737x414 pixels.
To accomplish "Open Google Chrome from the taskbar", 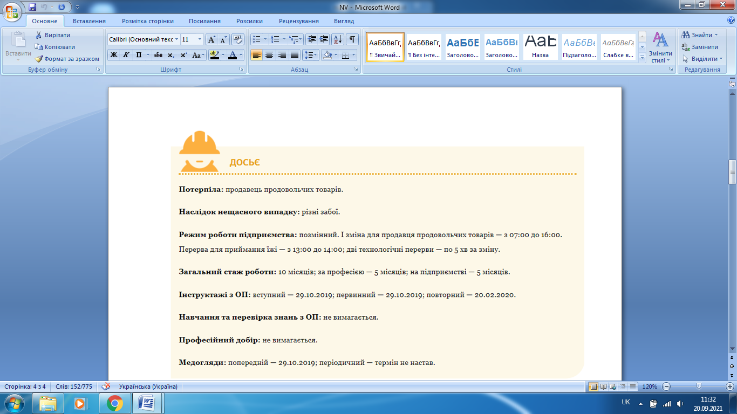I will [x=114, y=403].
